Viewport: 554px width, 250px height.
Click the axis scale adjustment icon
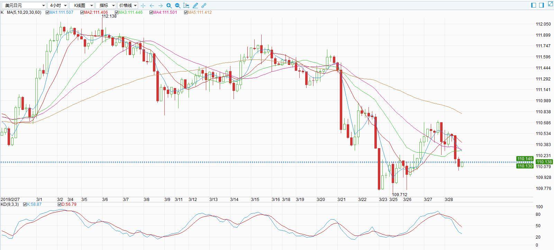coord(186,6)
